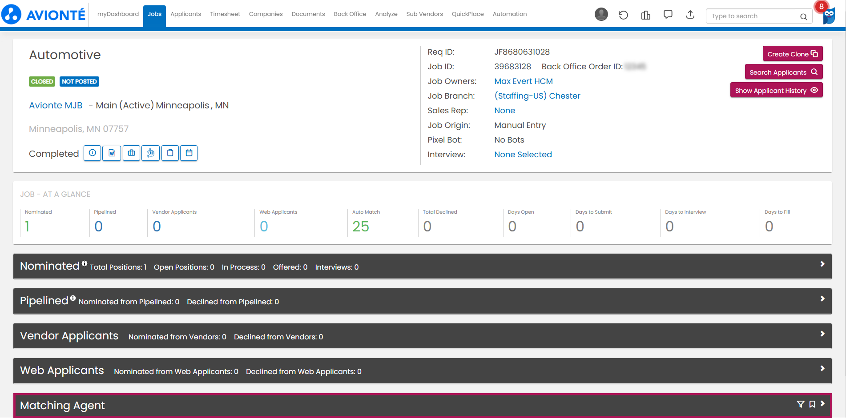This screenshot has width=846, height=418.
Task: Expand the Pipelined section chevron
Action: coord(822,299)
